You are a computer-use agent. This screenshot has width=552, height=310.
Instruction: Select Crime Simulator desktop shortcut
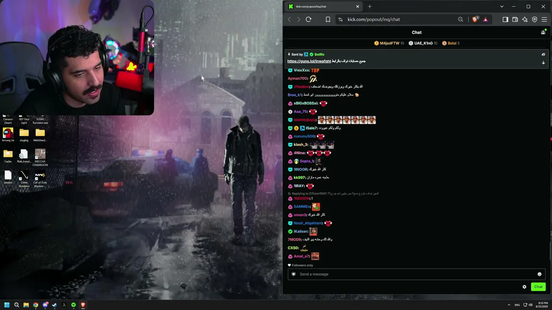click(24, 180)
